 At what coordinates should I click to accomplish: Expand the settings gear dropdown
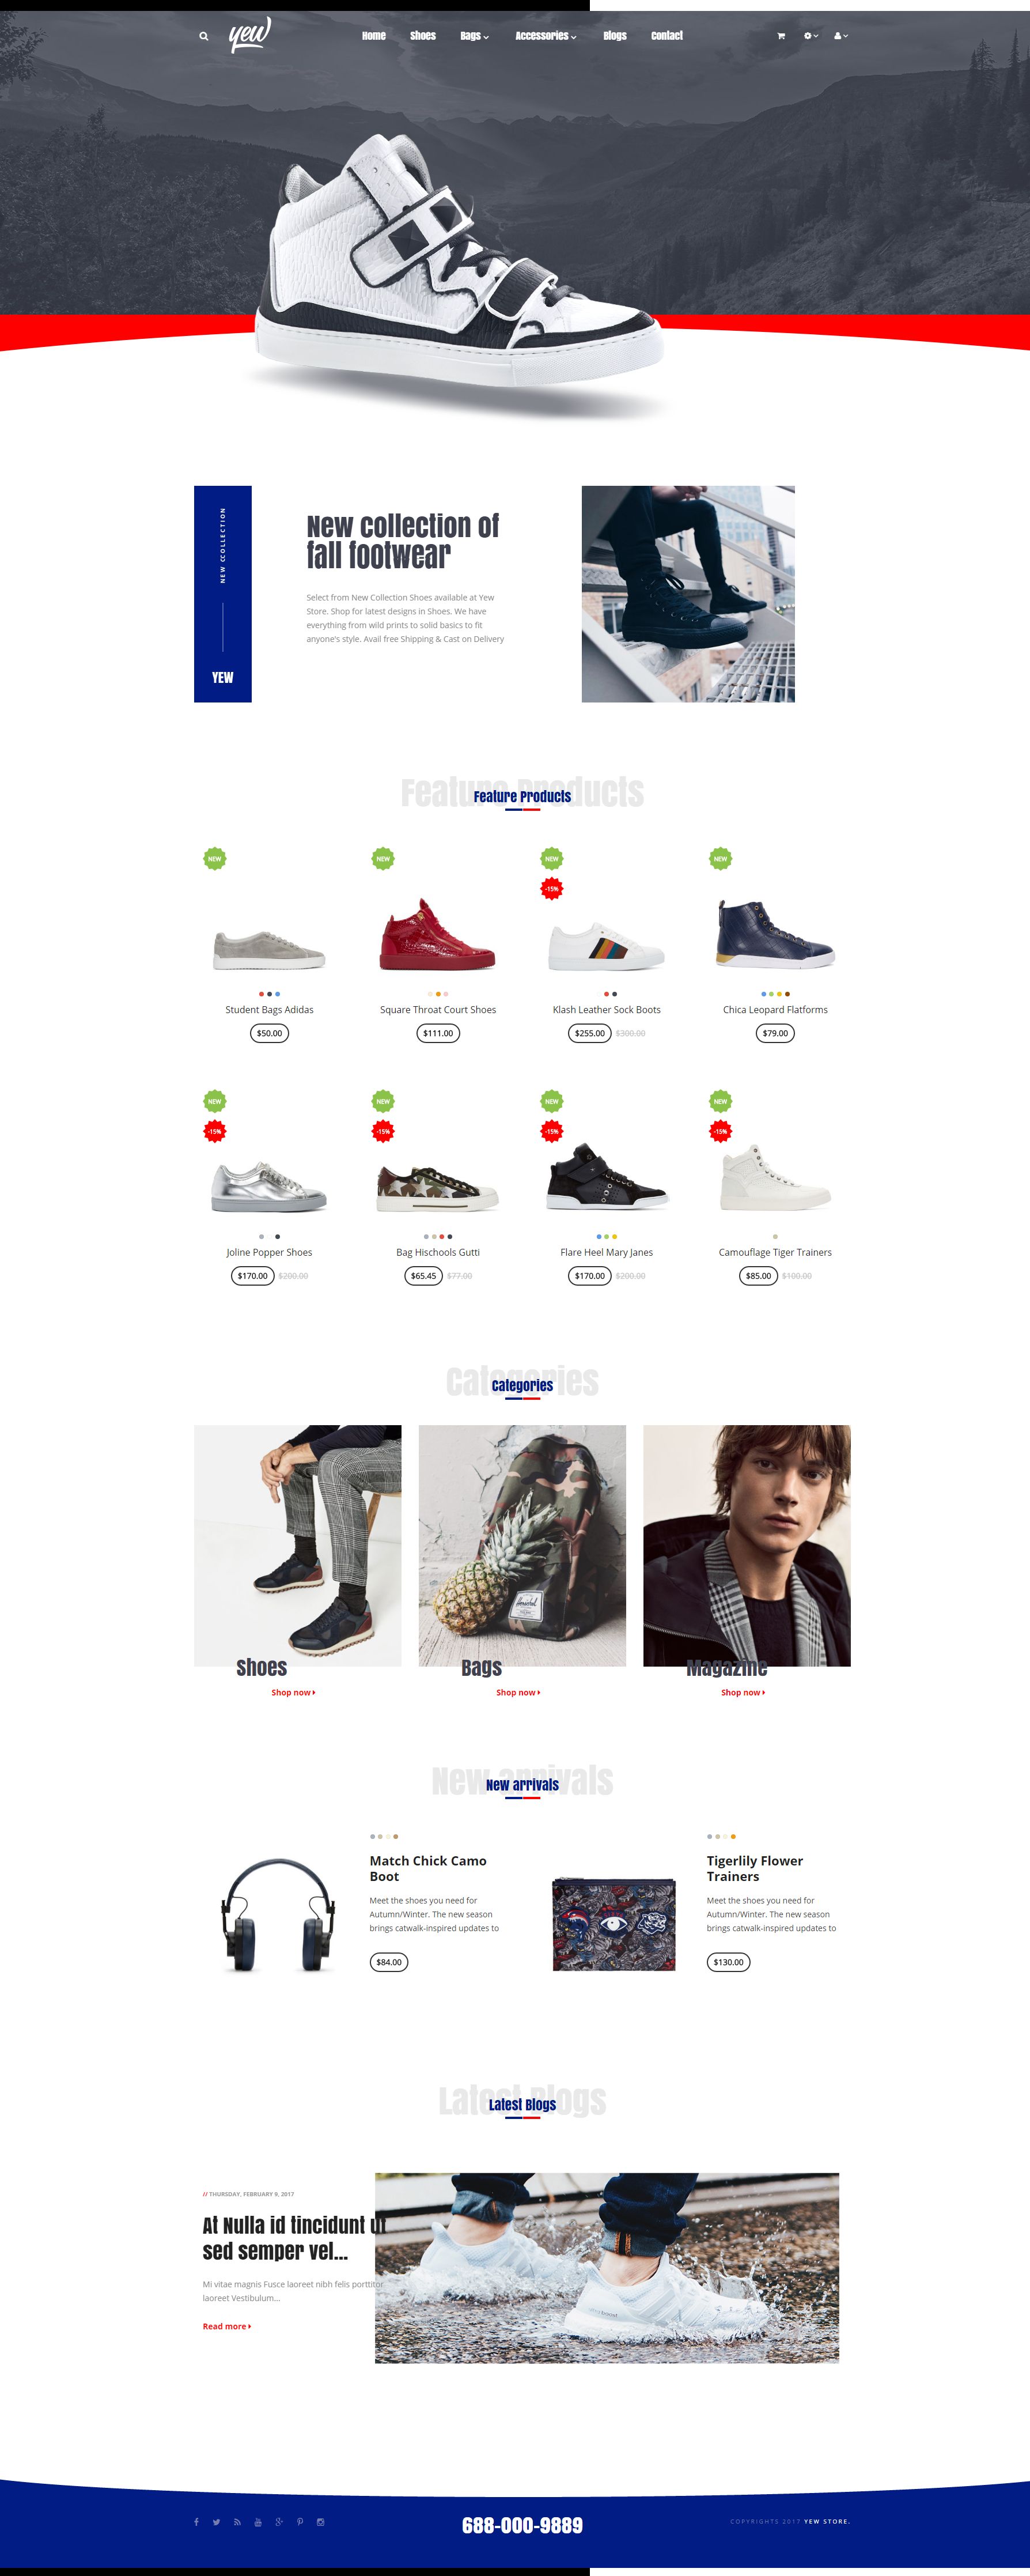pyautogui.click(x=811, y=36)
